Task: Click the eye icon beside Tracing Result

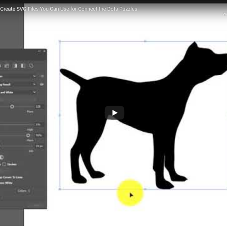Action: tap(42, 84)
